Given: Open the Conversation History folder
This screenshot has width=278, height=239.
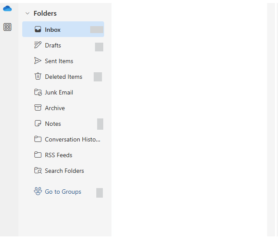Looking at the screenshot, I should (72, 139).
